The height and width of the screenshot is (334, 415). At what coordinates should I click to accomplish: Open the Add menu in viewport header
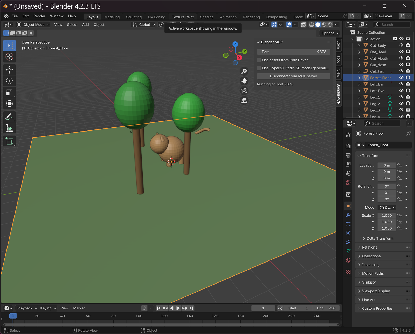click(85, 25)
